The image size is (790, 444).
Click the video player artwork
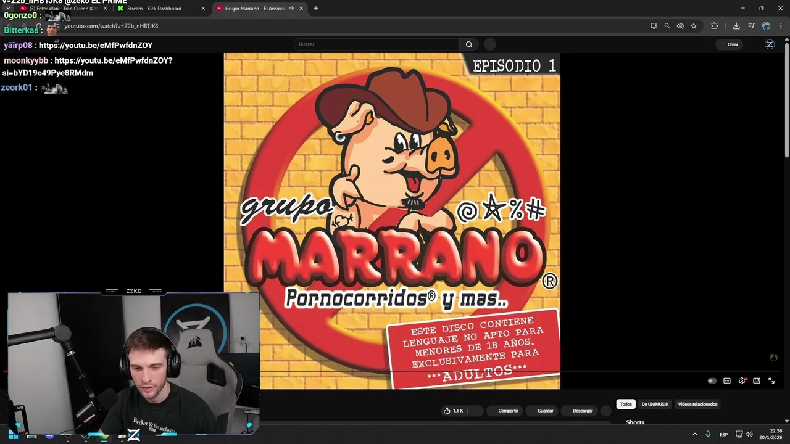point(392,221)
